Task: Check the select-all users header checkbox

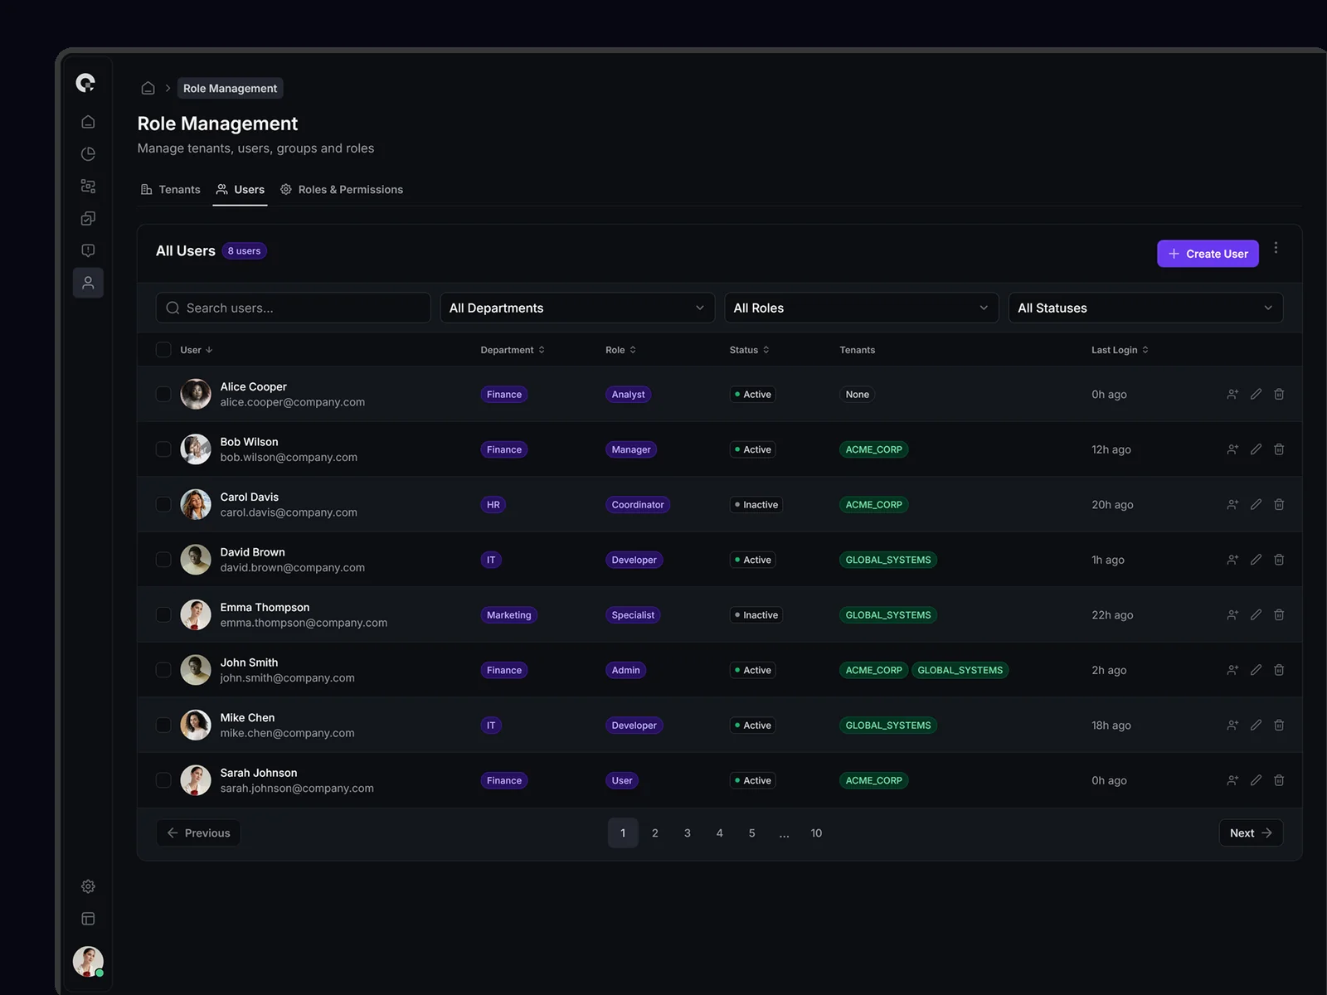Action: pos(163,350)
